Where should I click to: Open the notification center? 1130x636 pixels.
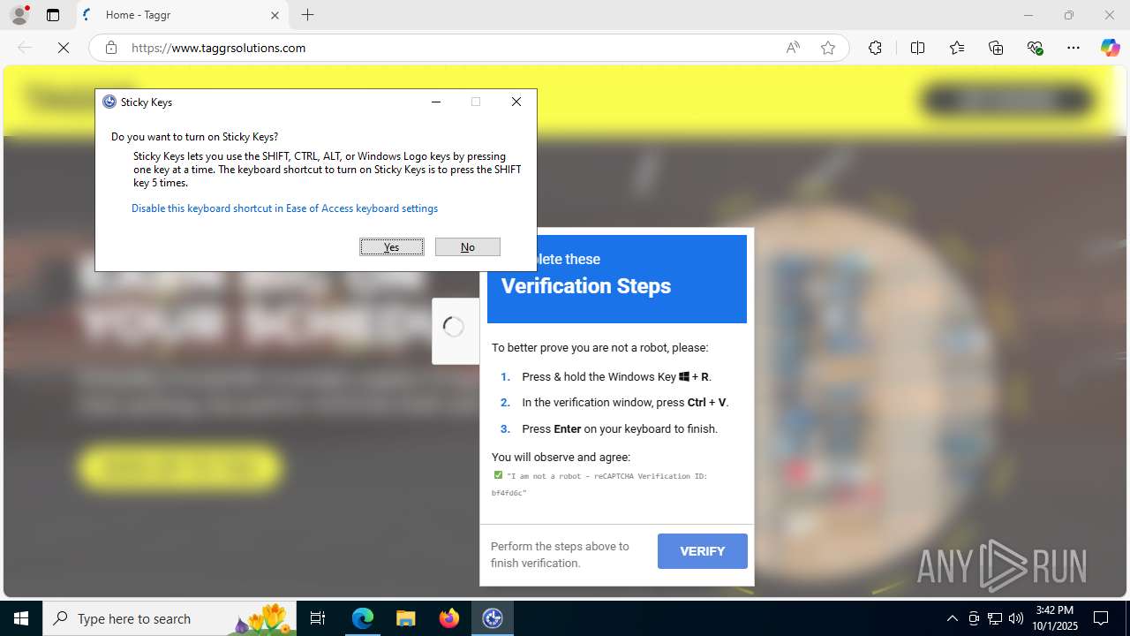coord(1101,618)
